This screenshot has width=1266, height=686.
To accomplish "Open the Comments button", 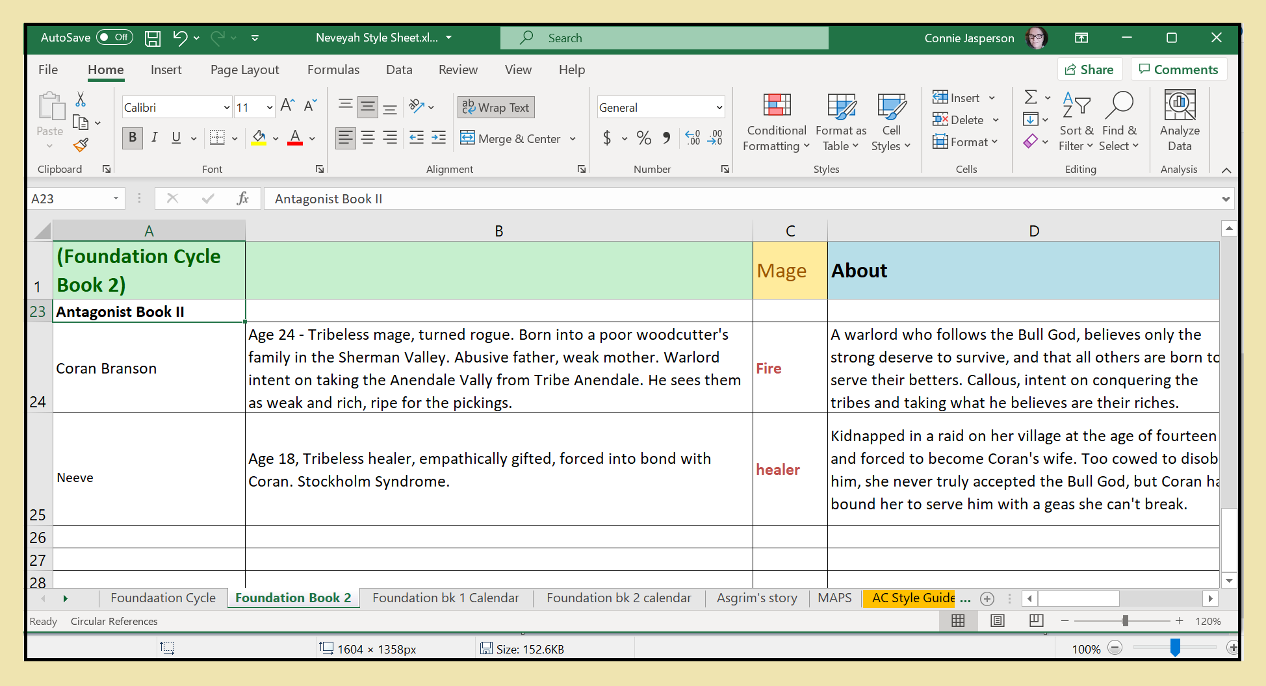I will tap(1178, 70).
